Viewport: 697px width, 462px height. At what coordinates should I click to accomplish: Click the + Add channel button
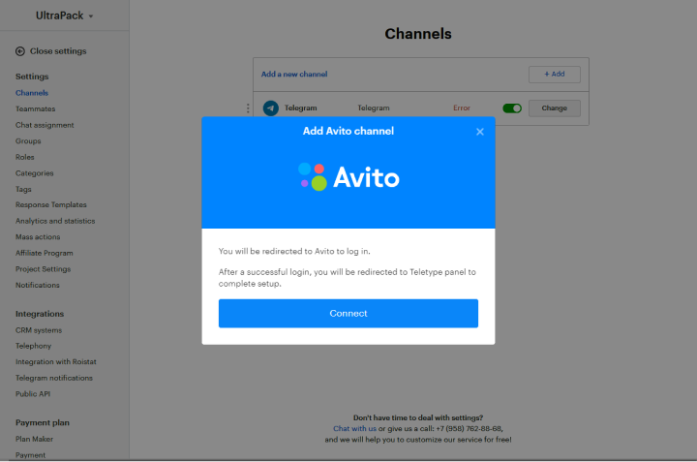pyautogui.click(x=554, y=74)
